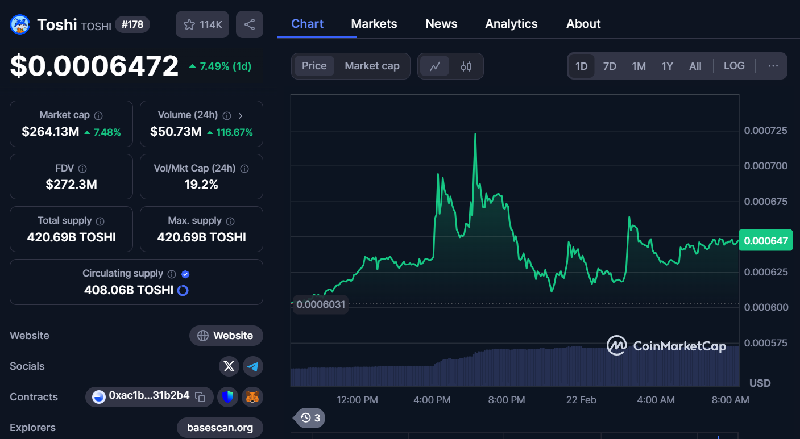Click Vol/Mkt Cap (24h) info icon

point(244,169)
